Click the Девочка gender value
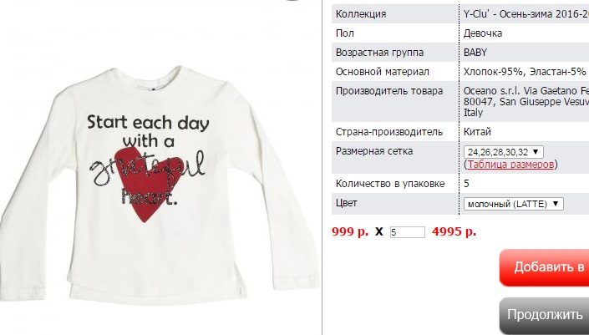The width and height of the screenshot is (589, 335). point(483,33)
